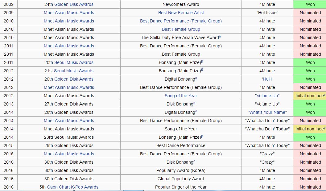
Task: Select the Best Dance Performance cell in 29th row
Action: point(181,145)
